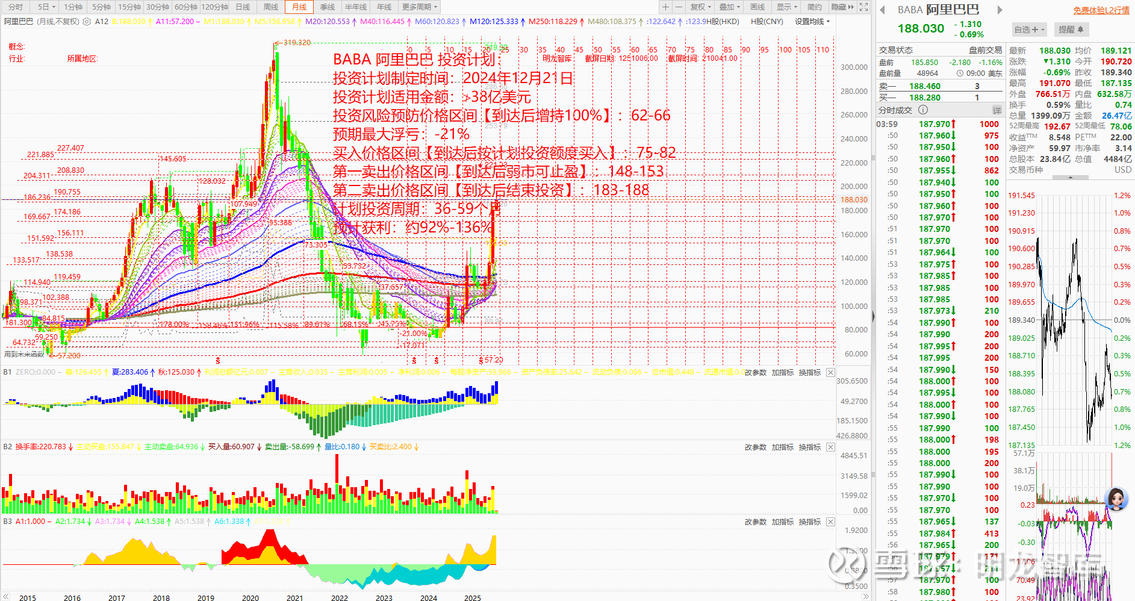Viewport: 1135px width, 601px height.
Task: Click the intraday mini price chart
Action: (x=1075, y=319)
